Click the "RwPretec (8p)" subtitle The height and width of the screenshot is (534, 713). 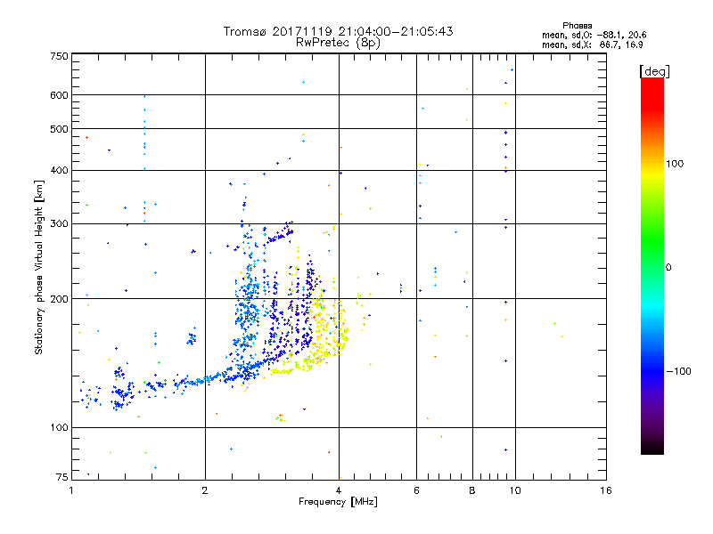tap(338, 43)
